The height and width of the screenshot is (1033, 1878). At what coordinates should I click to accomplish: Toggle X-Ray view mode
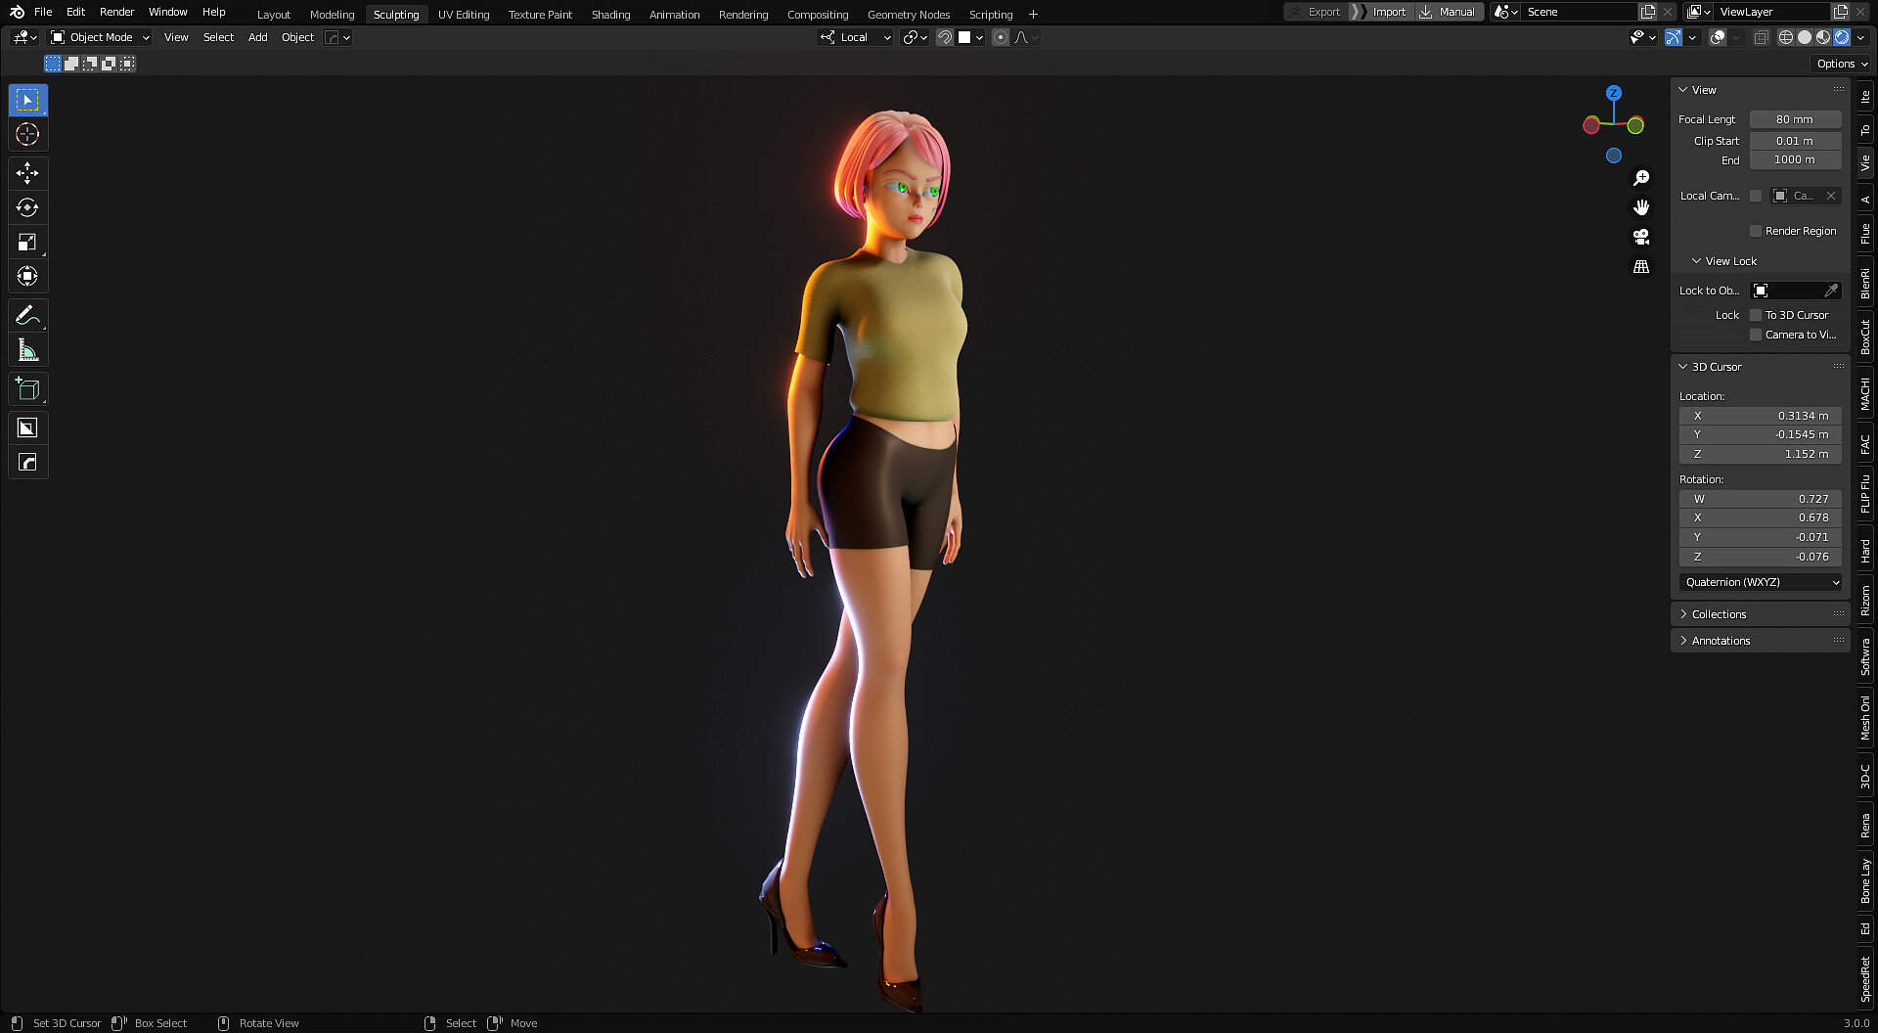pos(1762,37)
